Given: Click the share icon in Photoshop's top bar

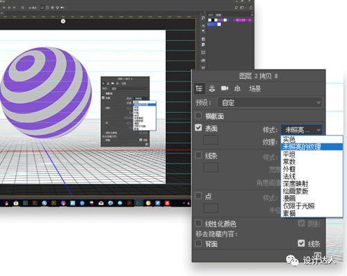Looking at the screenshot, I should [250, 8].
